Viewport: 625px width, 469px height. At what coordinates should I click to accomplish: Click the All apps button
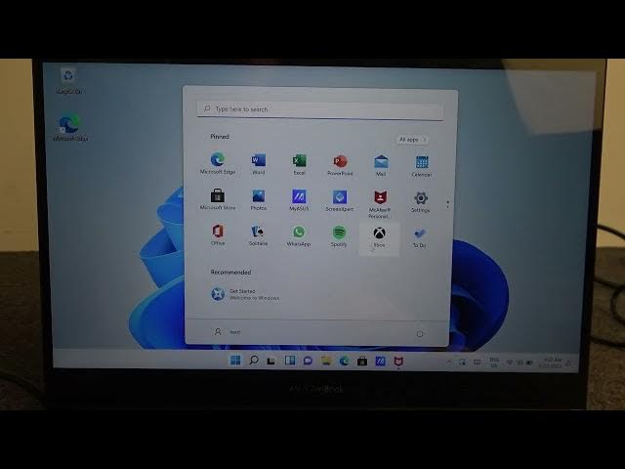pyautogui.click(x=412, y=140)
